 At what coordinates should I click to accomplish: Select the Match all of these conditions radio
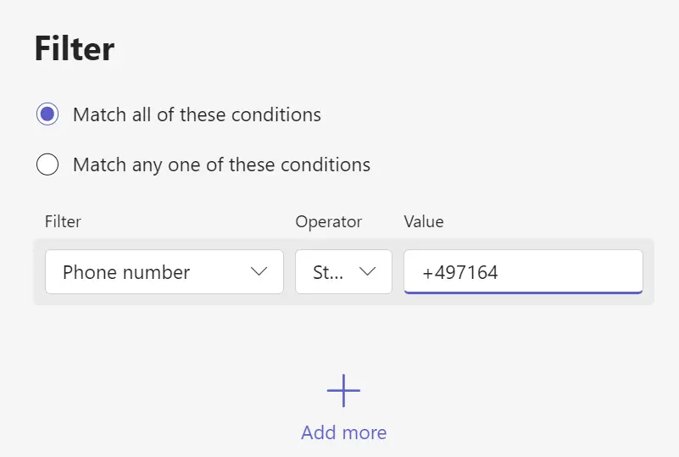tap(47, 114)
